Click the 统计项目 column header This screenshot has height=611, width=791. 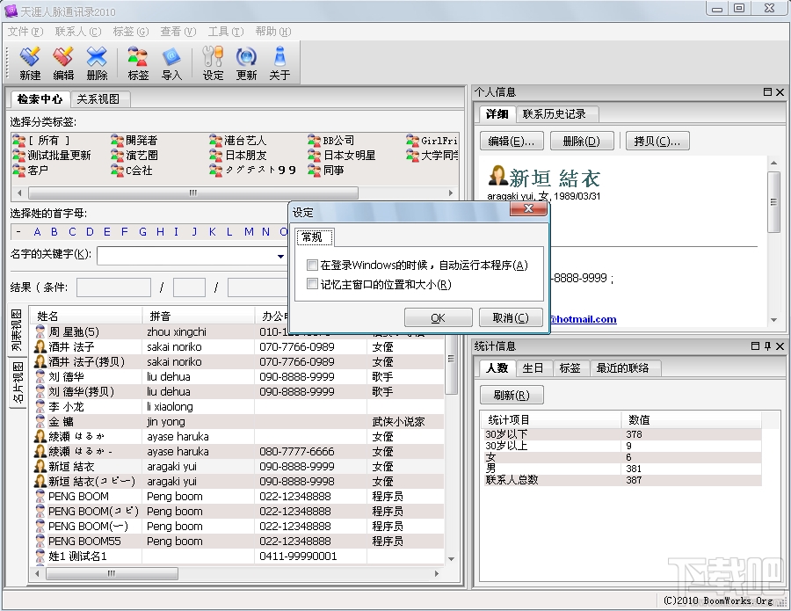click(x=551, y=419)
